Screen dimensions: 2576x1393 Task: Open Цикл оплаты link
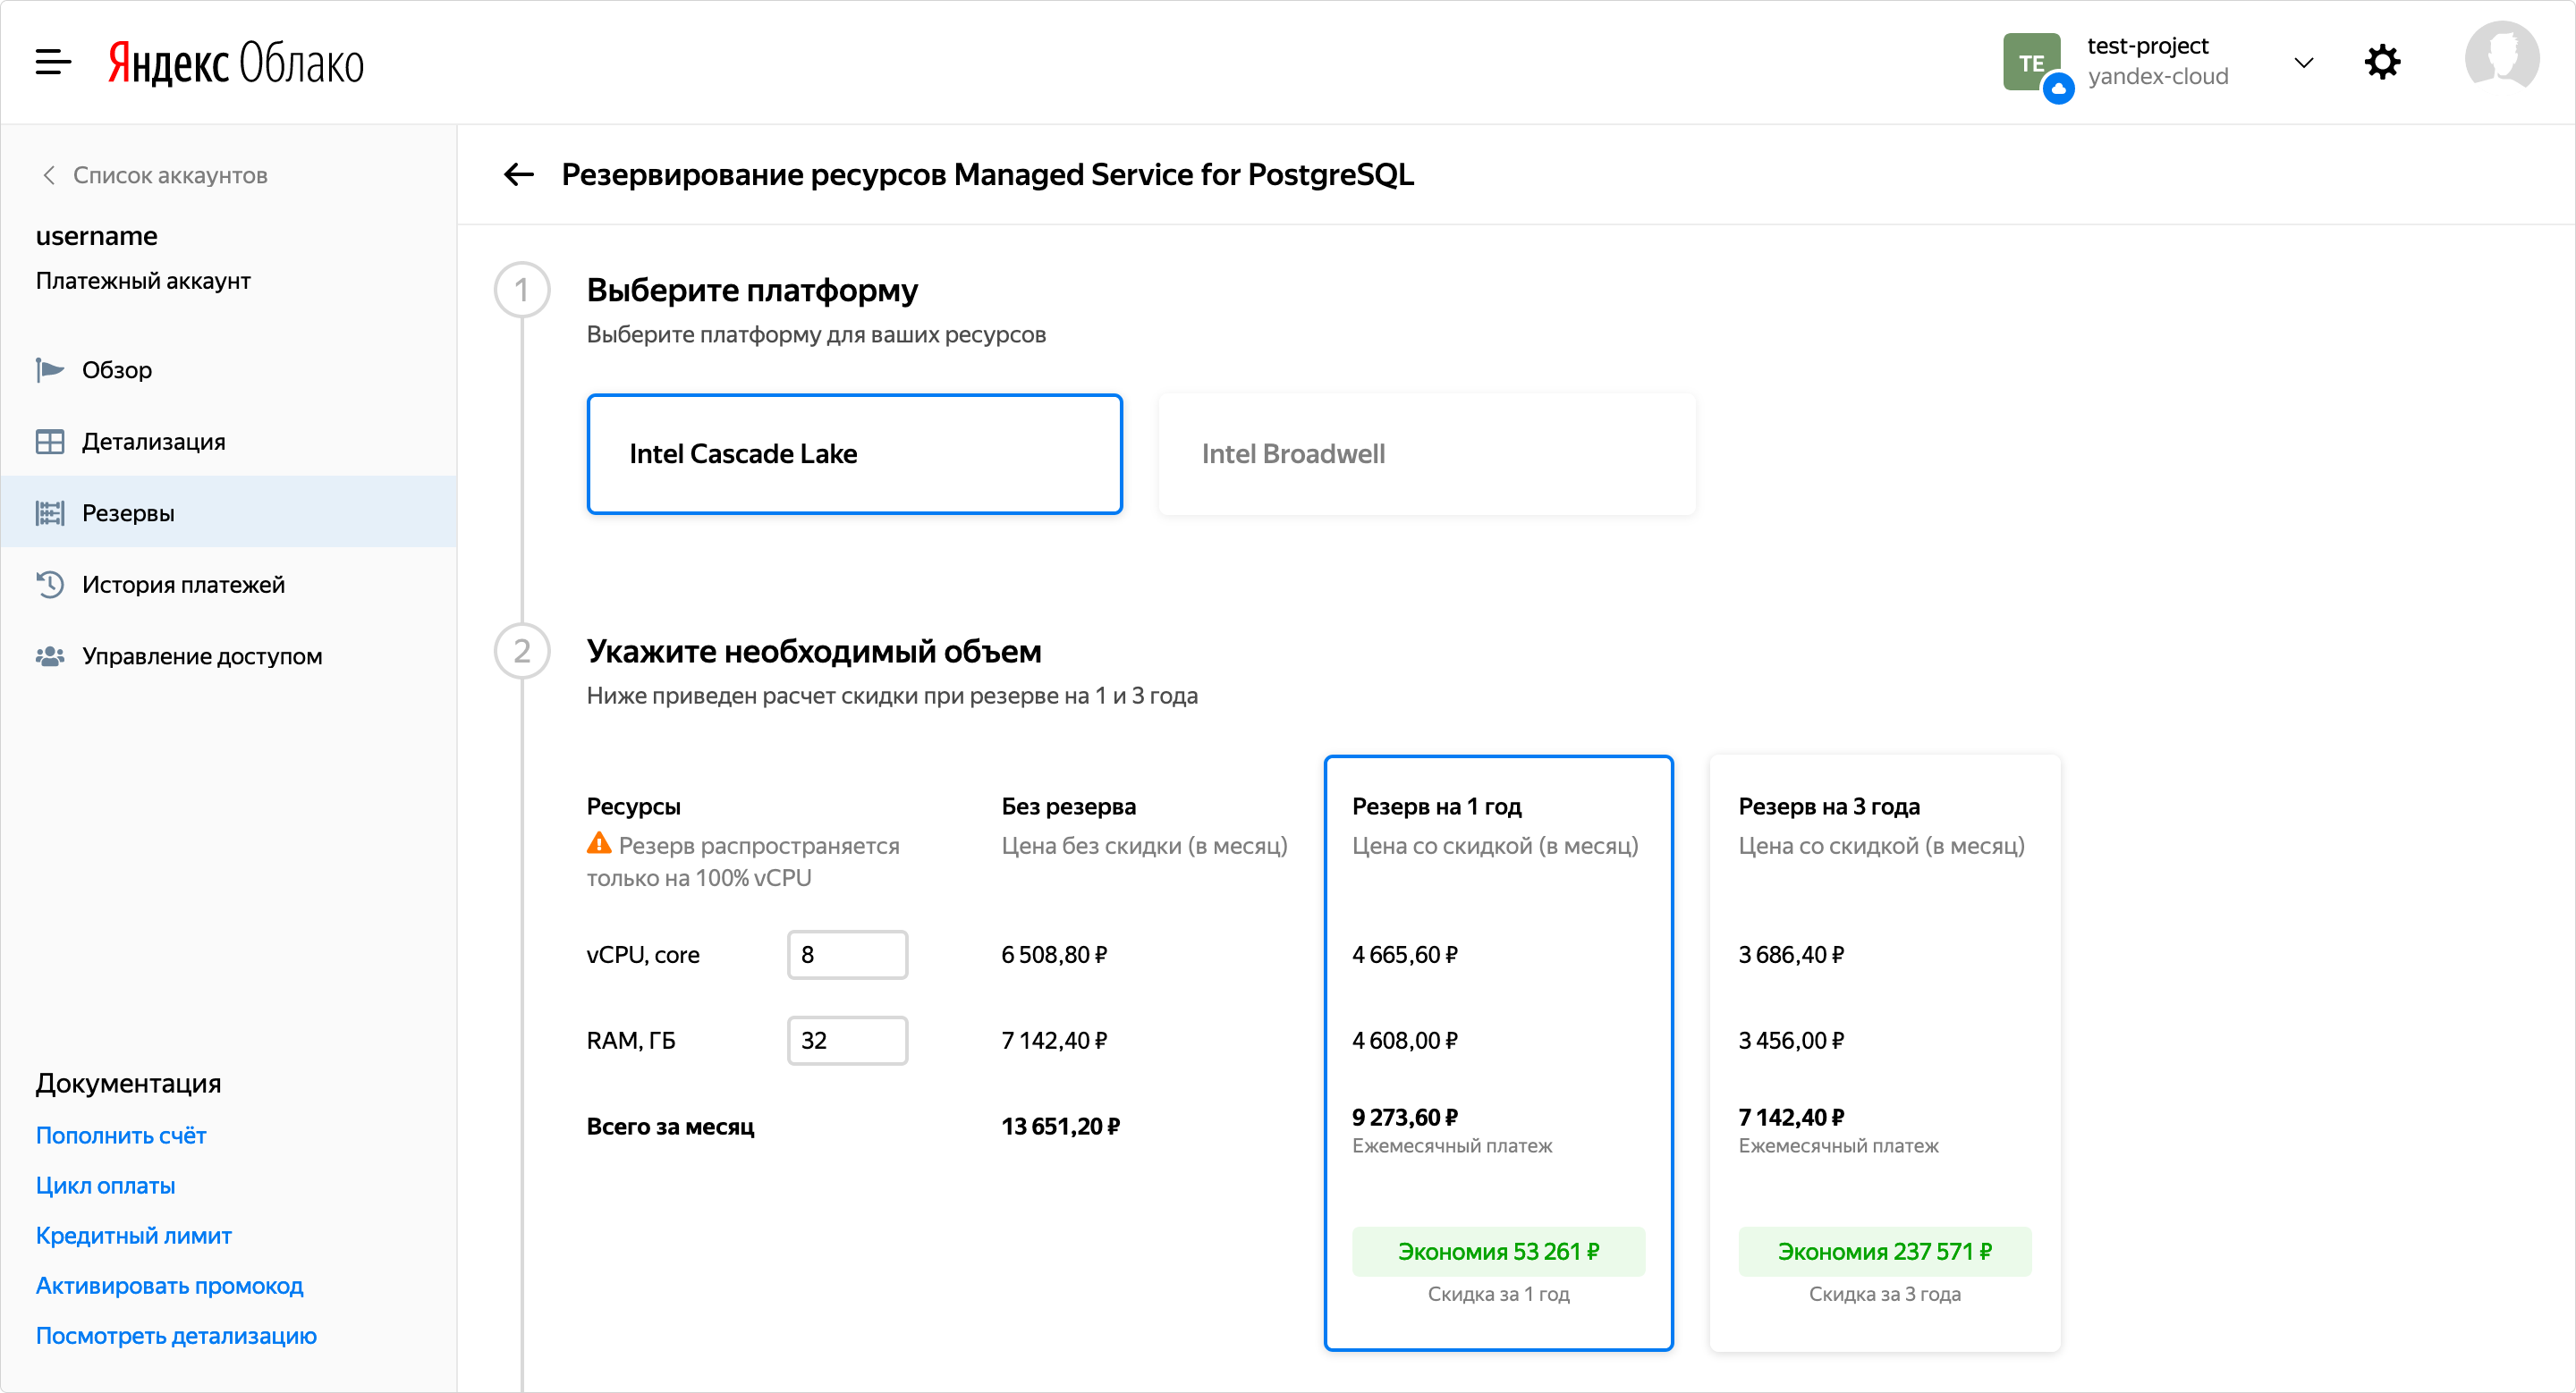pyautogui.click(x=105, y=1186)
